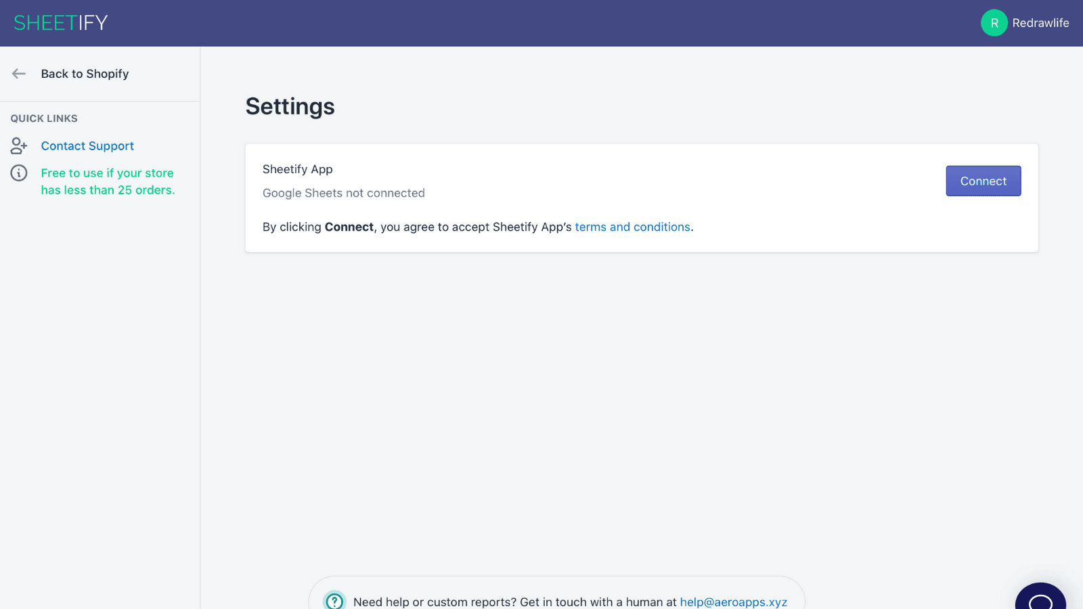Click the green R avatar circle
The width and height of the screenshot is (1083, 609).
click(x=994, y=22)
